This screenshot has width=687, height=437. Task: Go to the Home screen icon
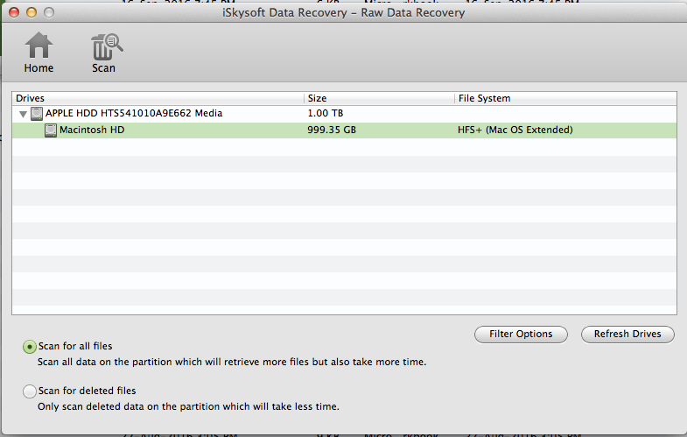(x=39, y=46)
